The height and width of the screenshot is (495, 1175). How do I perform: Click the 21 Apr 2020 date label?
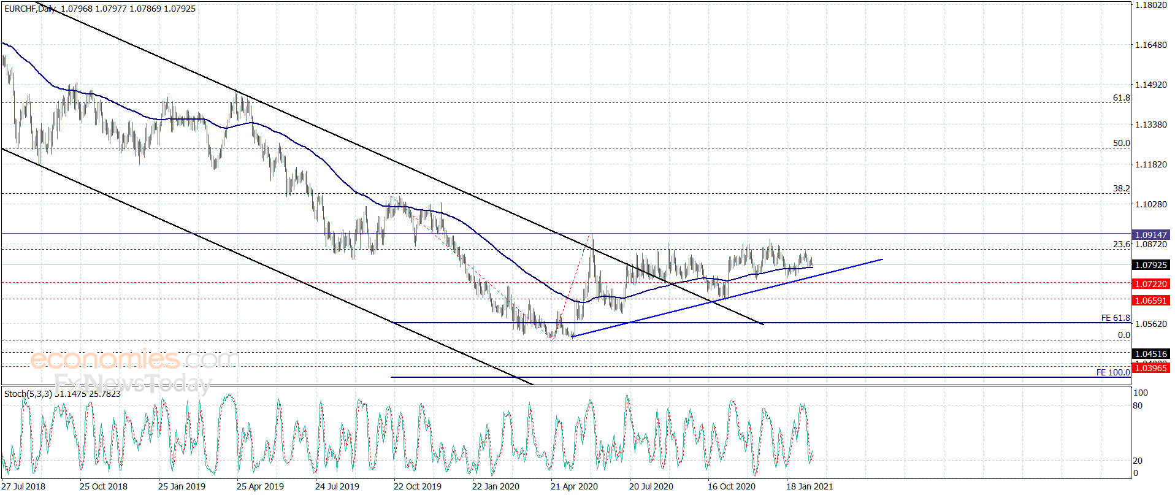click(574, 486)
